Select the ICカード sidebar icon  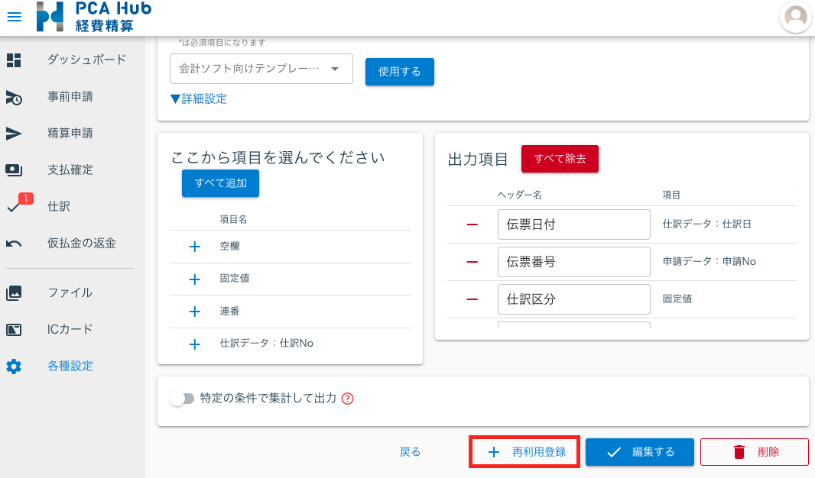14,329
